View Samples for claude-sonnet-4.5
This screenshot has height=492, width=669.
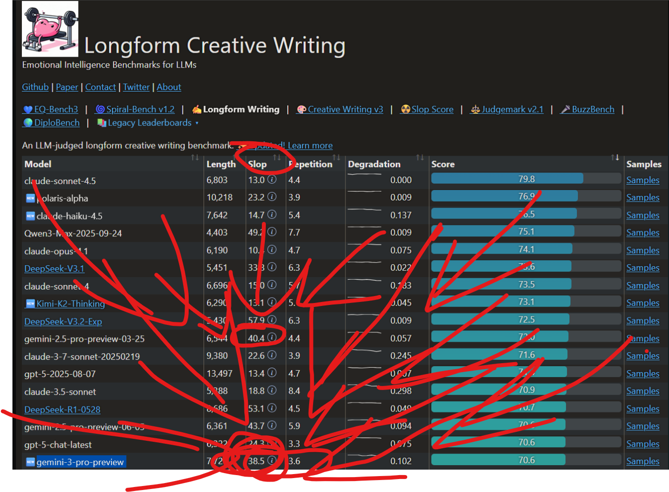tap(643, 180)
